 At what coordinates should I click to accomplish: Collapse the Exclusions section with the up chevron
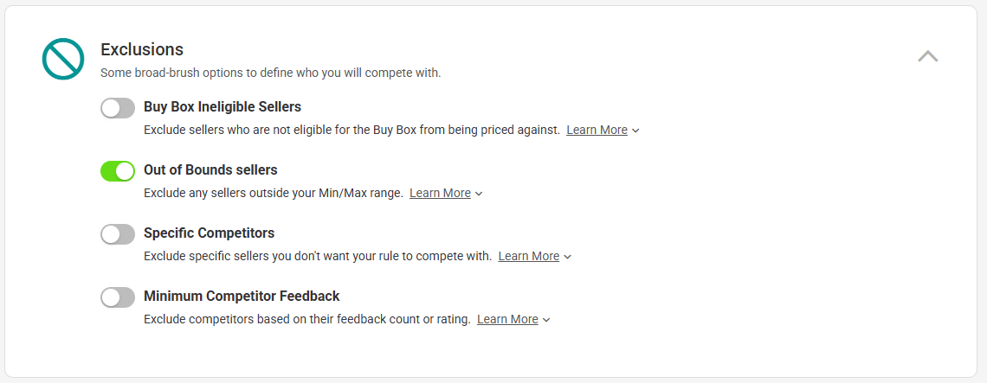tap(928, 56)
